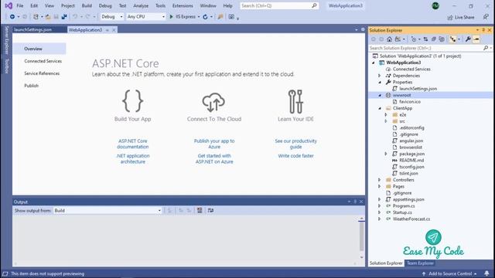Open the Project menu
495x278 pixels.
click(x=68, y=5)
